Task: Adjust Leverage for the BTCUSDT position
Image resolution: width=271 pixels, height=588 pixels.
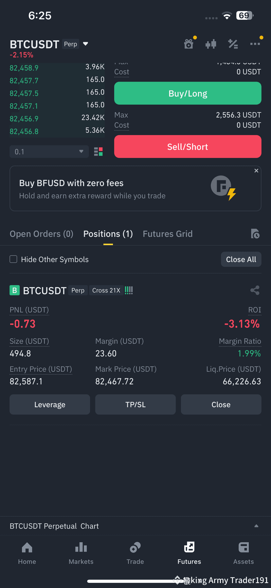Action: point(50,405)
